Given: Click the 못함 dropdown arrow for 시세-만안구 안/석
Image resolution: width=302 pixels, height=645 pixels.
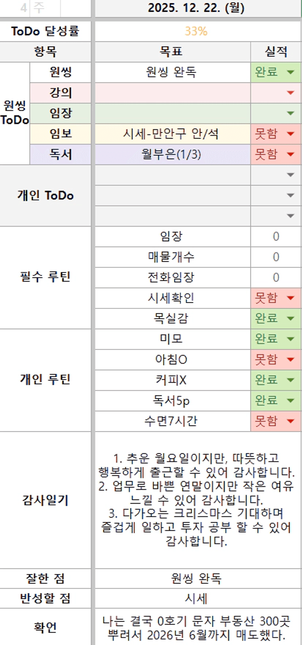Looking at the screenshot, I should click(x=291, y=134).
